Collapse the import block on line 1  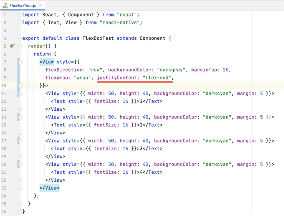click(20, 15)
